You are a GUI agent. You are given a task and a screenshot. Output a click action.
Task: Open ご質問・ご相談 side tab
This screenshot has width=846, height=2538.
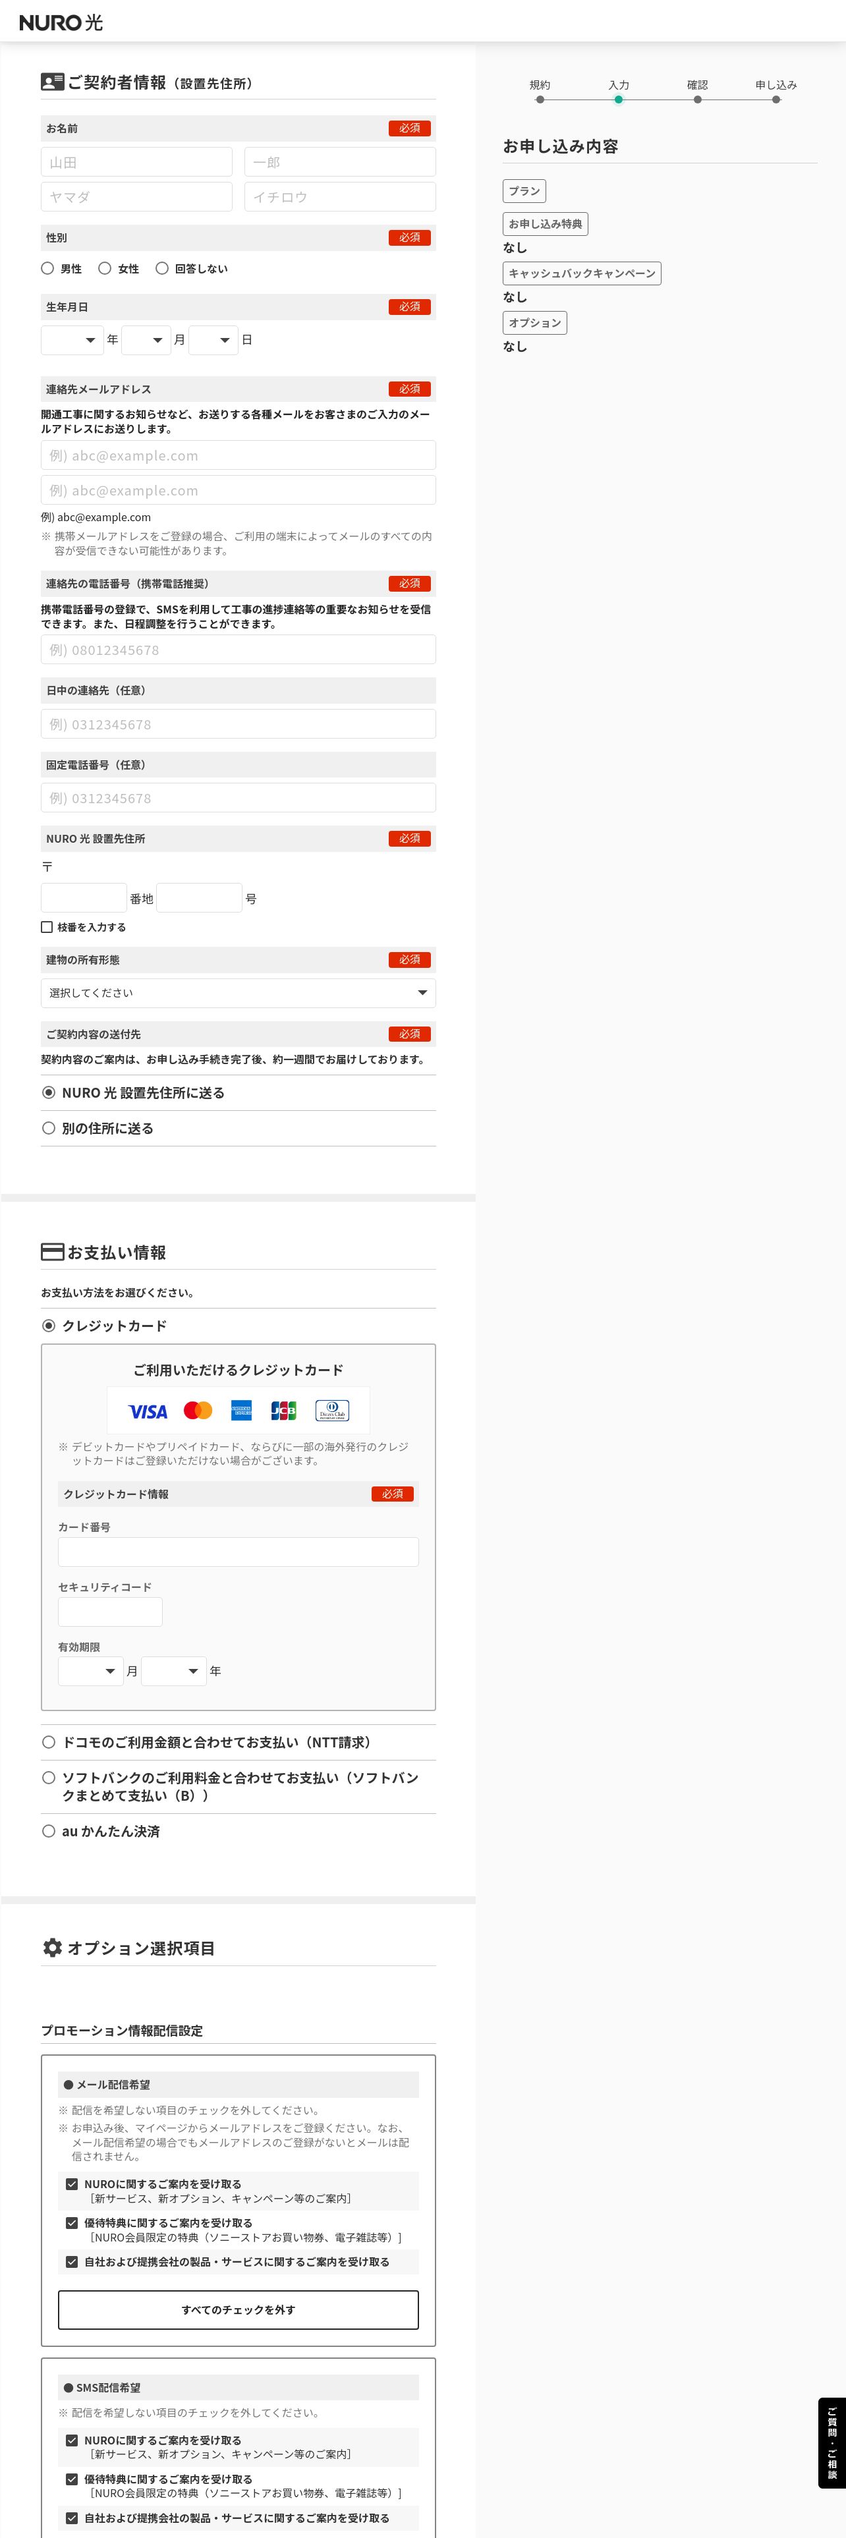pos(832,2442)
